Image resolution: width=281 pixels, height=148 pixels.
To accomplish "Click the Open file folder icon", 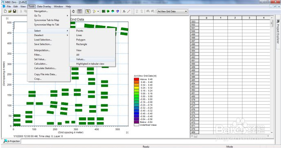I will 10,11.
